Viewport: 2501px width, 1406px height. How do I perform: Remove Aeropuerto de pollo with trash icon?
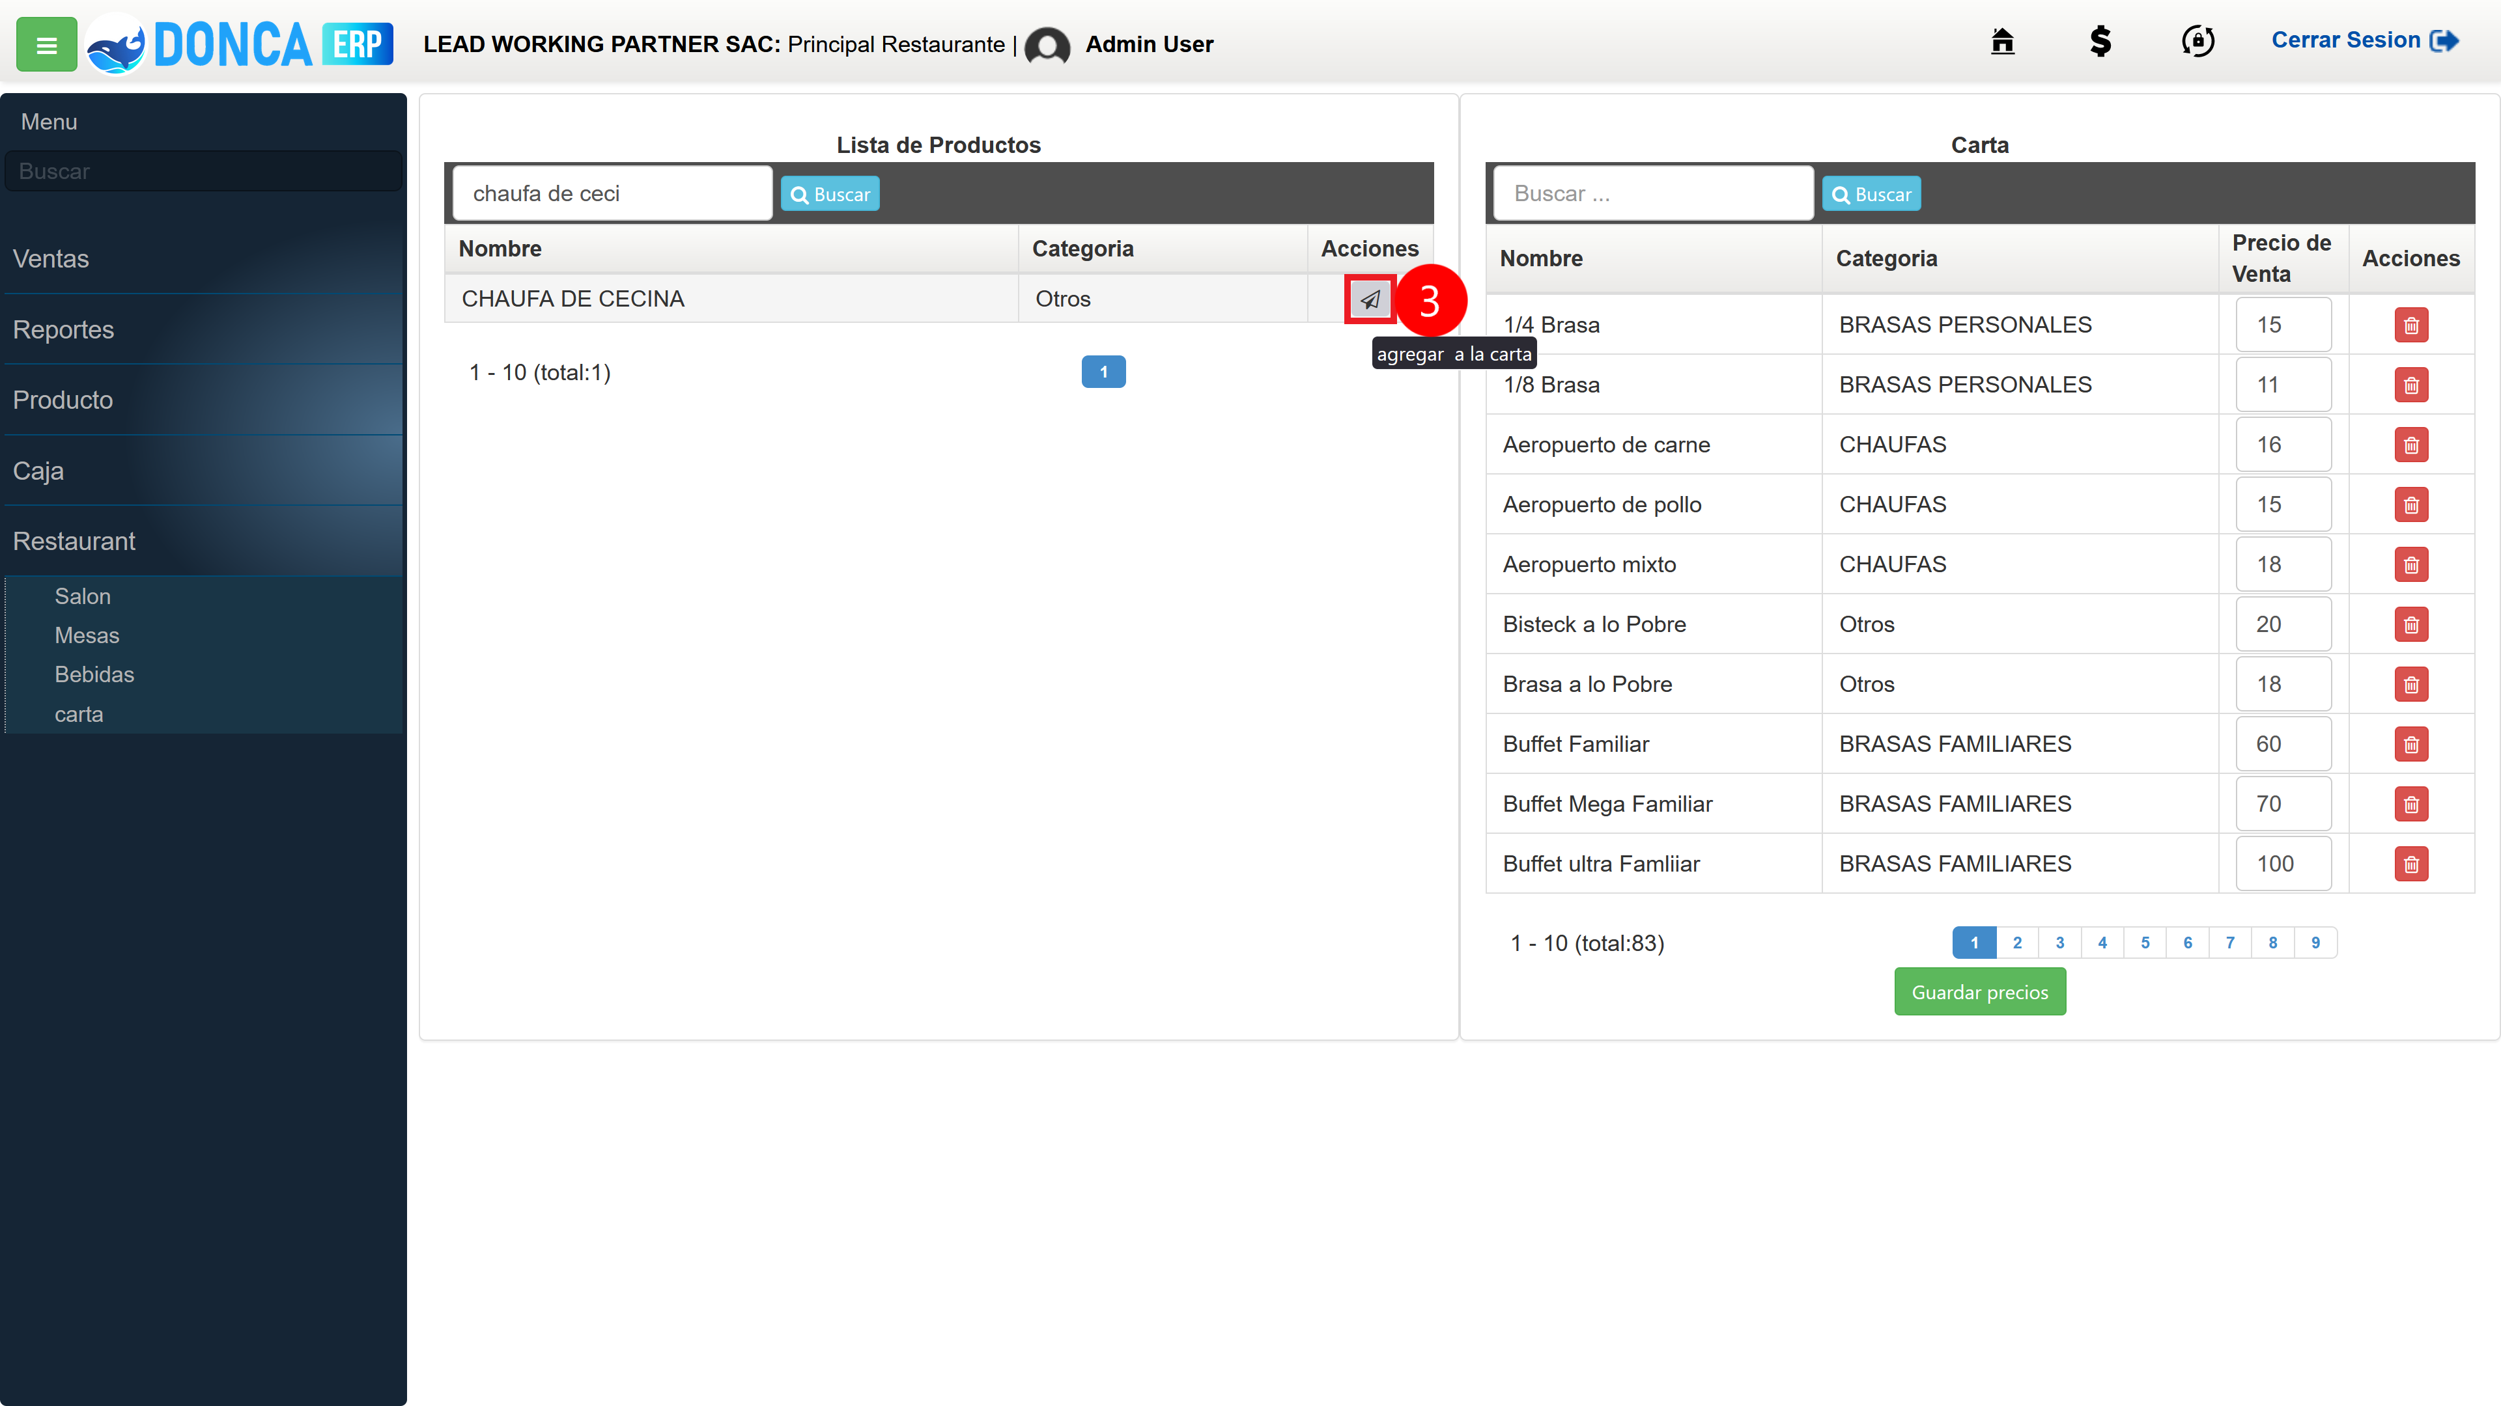(x=2410, y=504)
